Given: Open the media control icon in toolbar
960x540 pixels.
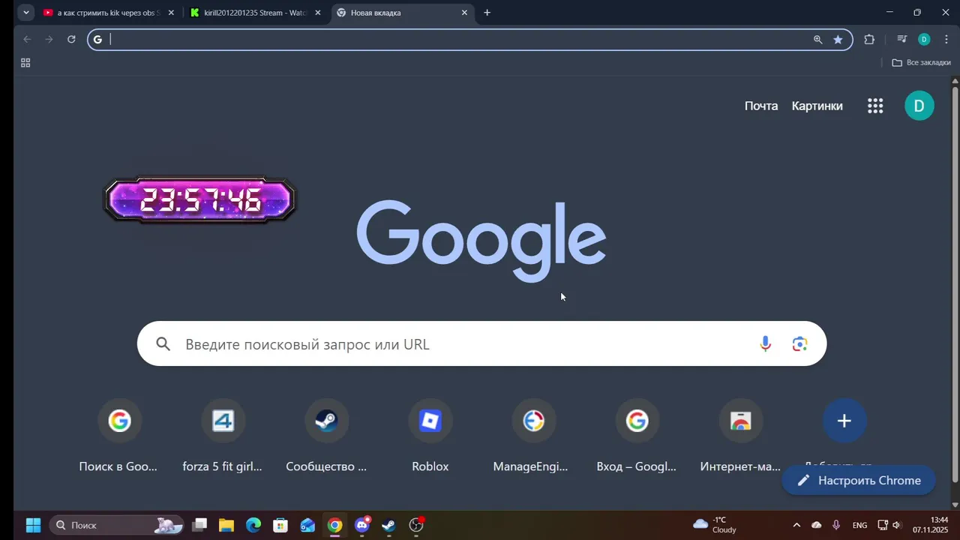Looking at the screenshot, I should pyautogui.click(x=902, y=40).
